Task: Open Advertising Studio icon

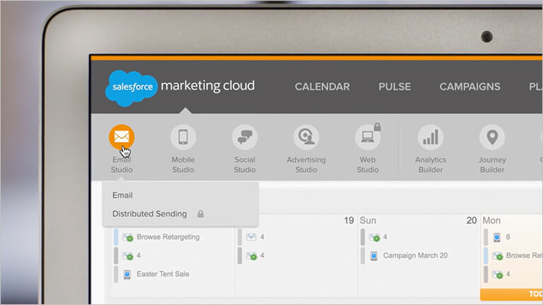Action: click(x=306, y=137)
